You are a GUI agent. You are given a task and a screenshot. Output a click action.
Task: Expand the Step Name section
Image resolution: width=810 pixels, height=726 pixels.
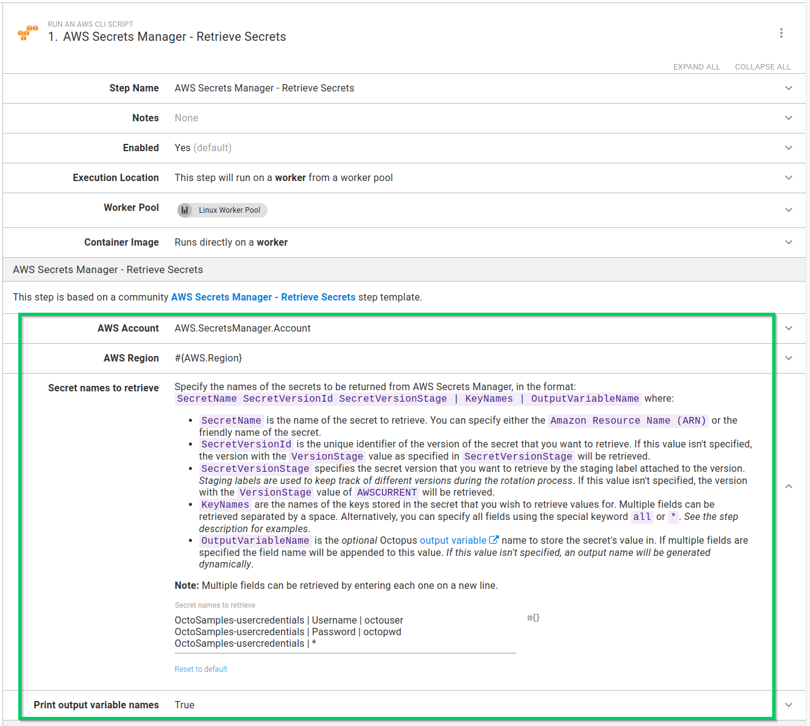click(789, 88)
